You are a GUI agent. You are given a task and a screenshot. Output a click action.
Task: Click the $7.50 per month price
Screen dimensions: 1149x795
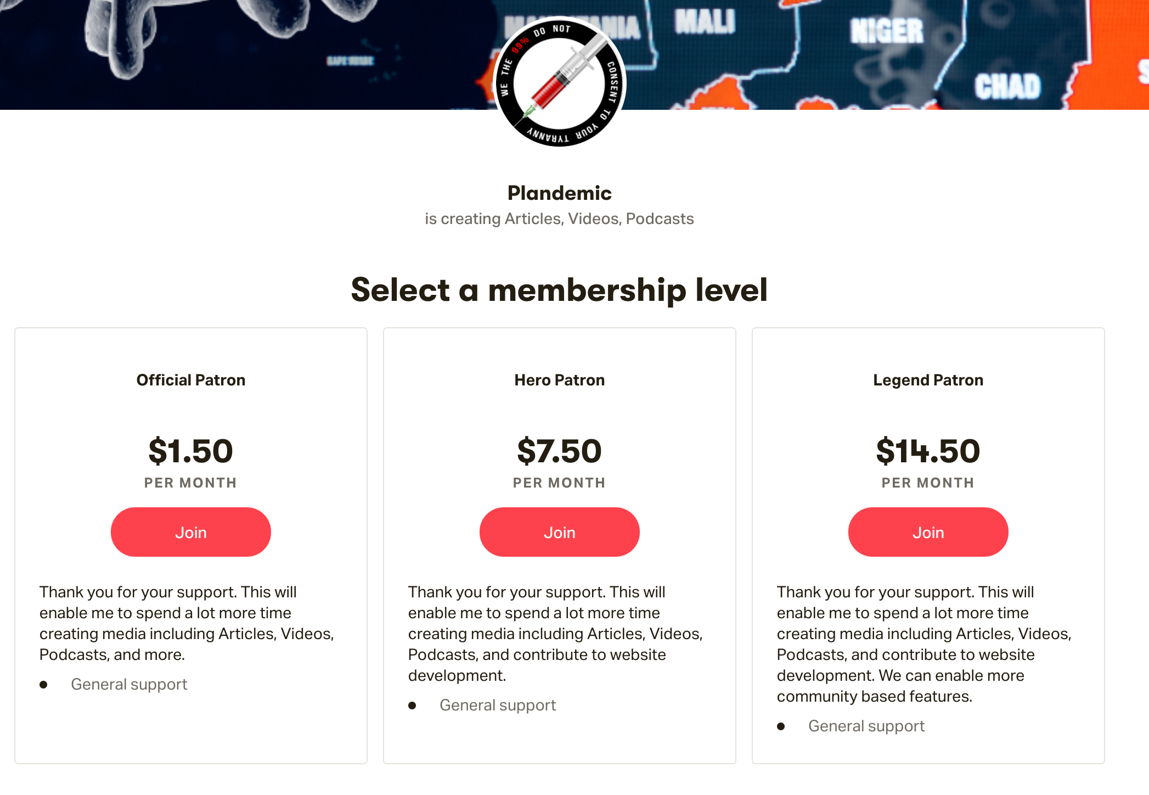(559, 451)
